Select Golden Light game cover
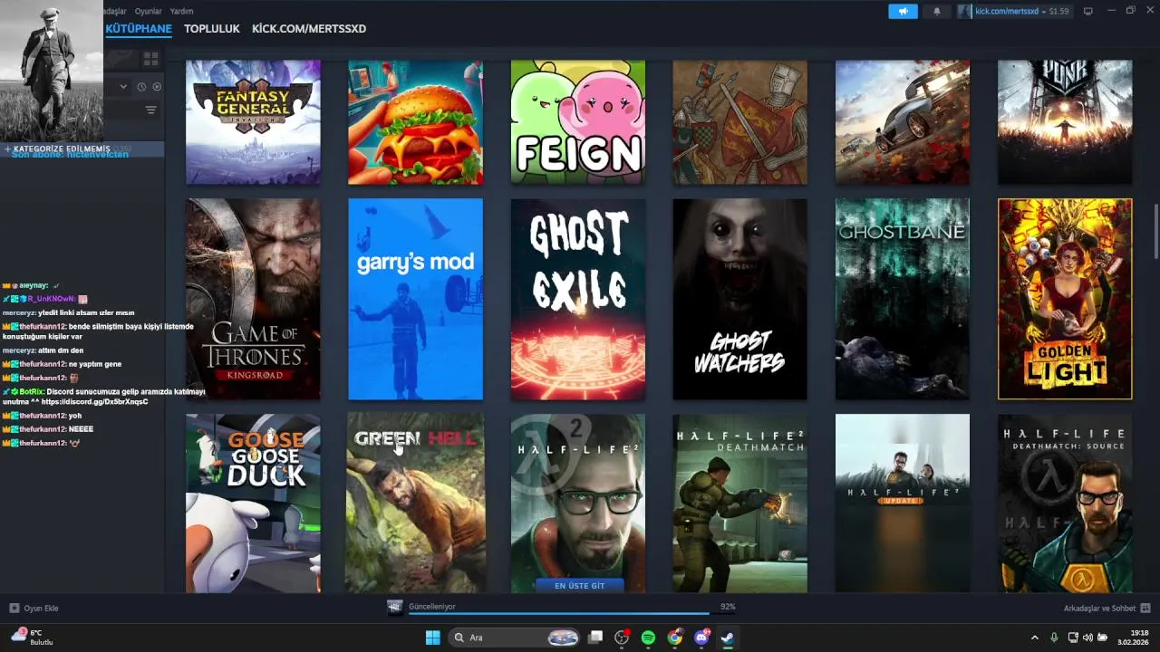This screenshot has width=1160, height=652. pos(1065,299)
